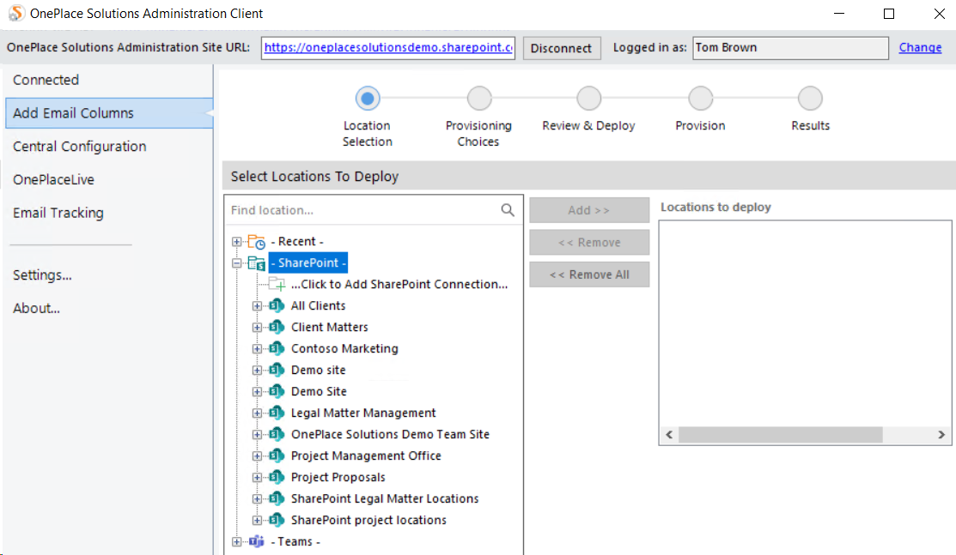Expand the Client Matters node
The image size is (956, 555).
click(x=258, y=327)
